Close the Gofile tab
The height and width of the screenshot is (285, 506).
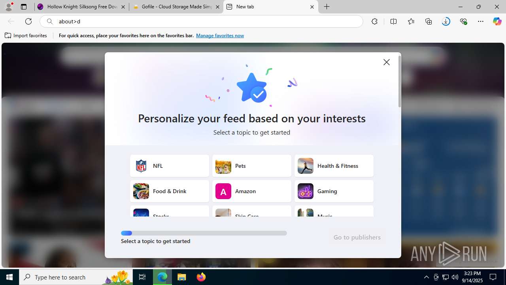coord(217,7)
